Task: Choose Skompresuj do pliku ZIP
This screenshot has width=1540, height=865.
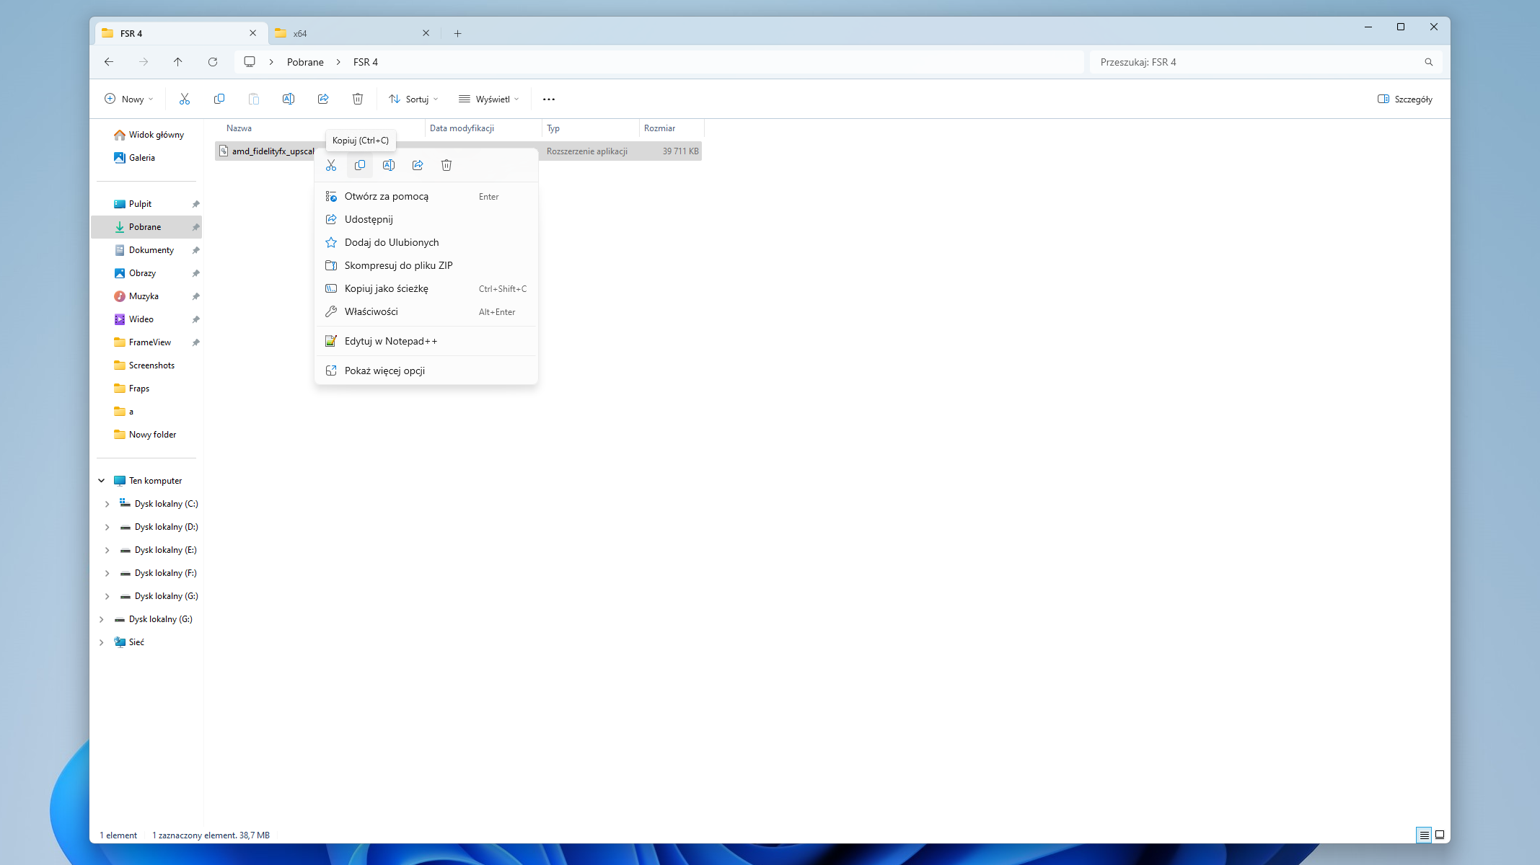Action: click(426, 265)
